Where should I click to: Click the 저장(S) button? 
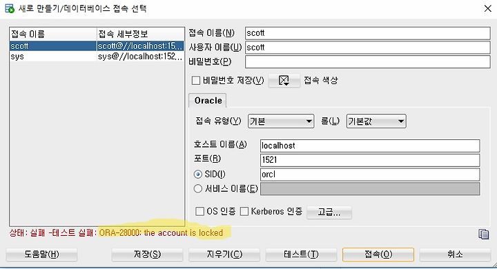point(147,255)
